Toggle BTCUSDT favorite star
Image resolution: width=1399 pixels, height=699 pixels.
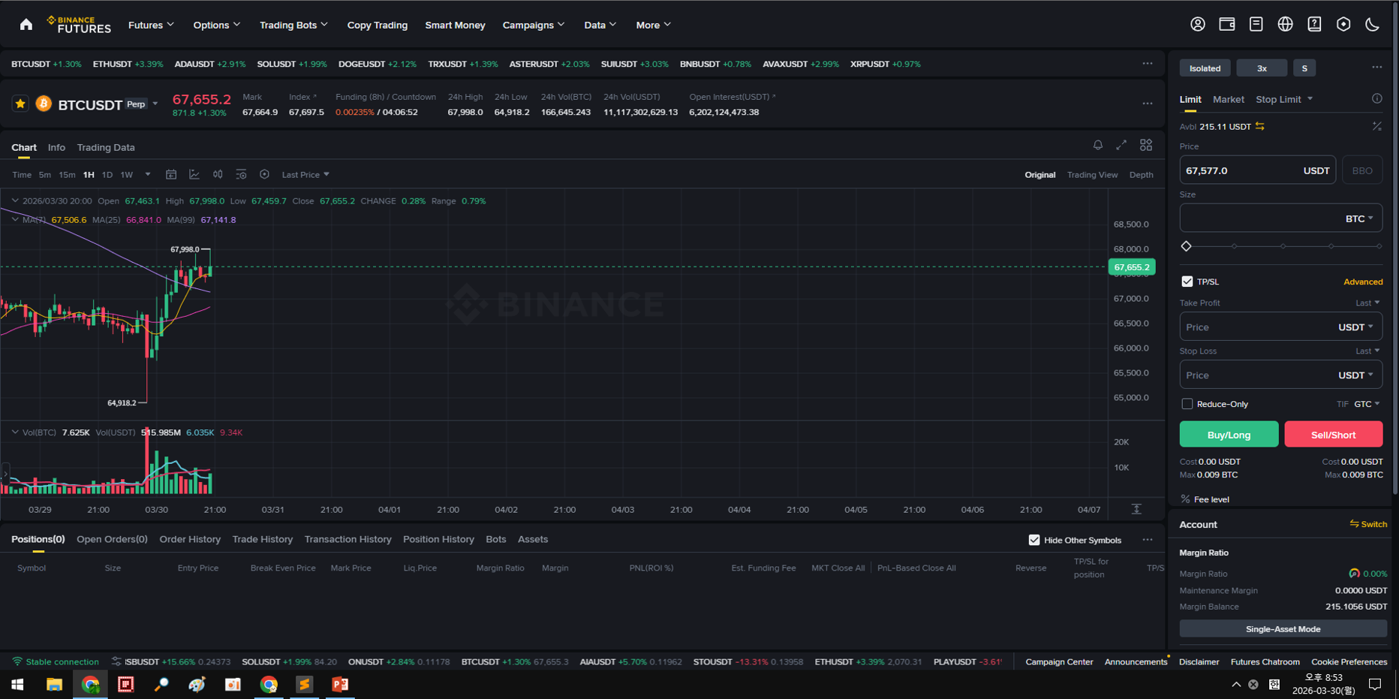point(20,104)
